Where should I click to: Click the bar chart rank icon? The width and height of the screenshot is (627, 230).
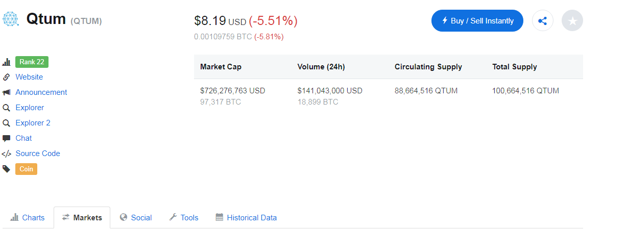[7, 62]
